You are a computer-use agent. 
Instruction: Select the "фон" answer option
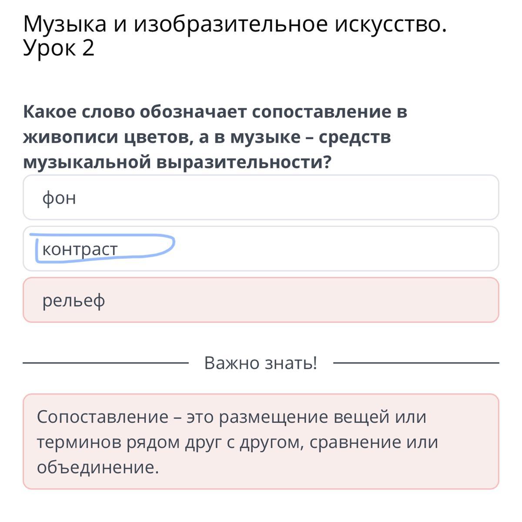click(261, 197)
